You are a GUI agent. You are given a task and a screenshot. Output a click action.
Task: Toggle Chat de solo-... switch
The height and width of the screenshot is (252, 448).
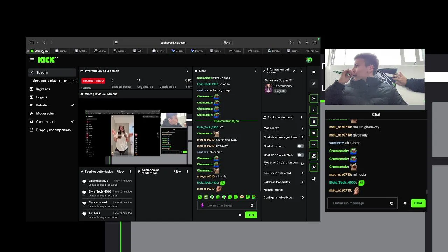[300, 146]
